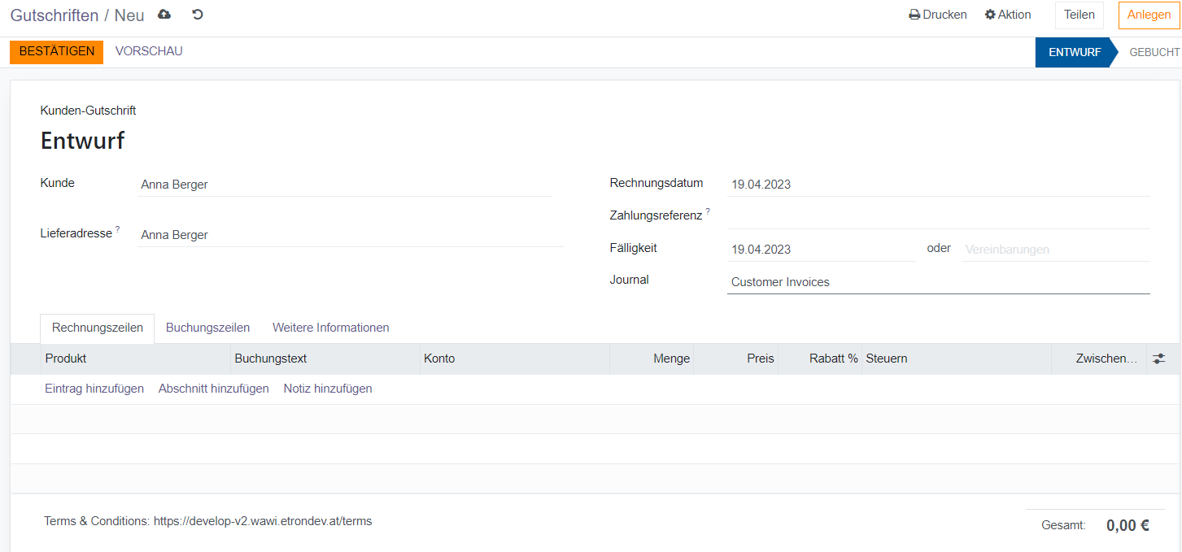Viewport: 1182px width, 552px height.
Task: Expand the Vereinbarungen payment terms dropdown
Action: tap(1055, 250)
